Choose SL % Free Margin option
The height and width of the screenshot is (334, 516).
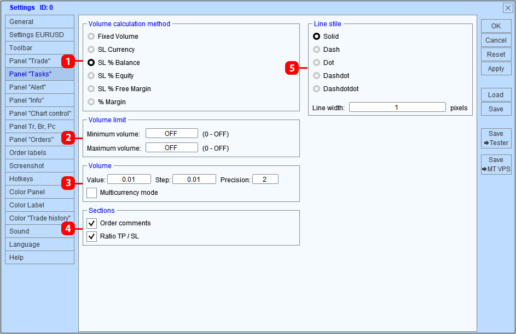click(91, 89)
